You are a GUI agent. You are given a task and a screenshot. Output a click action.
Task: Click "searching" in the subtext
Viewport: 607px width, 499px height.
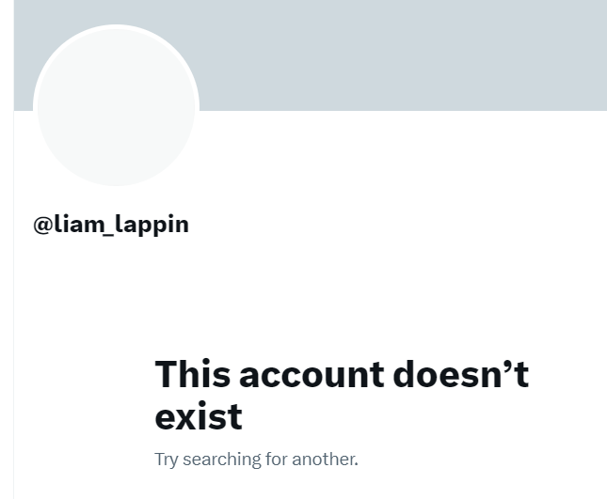point(222,460)
